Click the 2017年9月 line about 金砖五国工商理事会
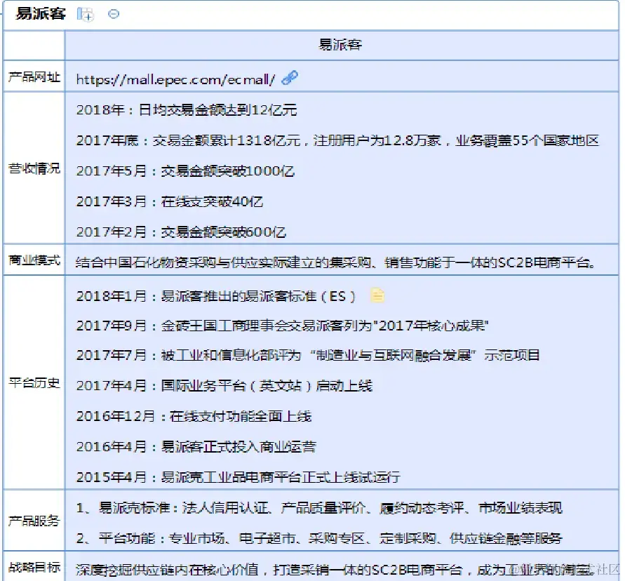Image resolution: width=625 pixels, height=581 pixels. pos(283,326)
